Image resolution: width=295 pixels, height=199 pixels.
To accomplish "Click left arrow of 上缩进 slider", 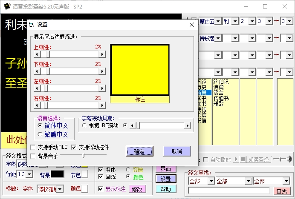I will [x=37, y=54].
